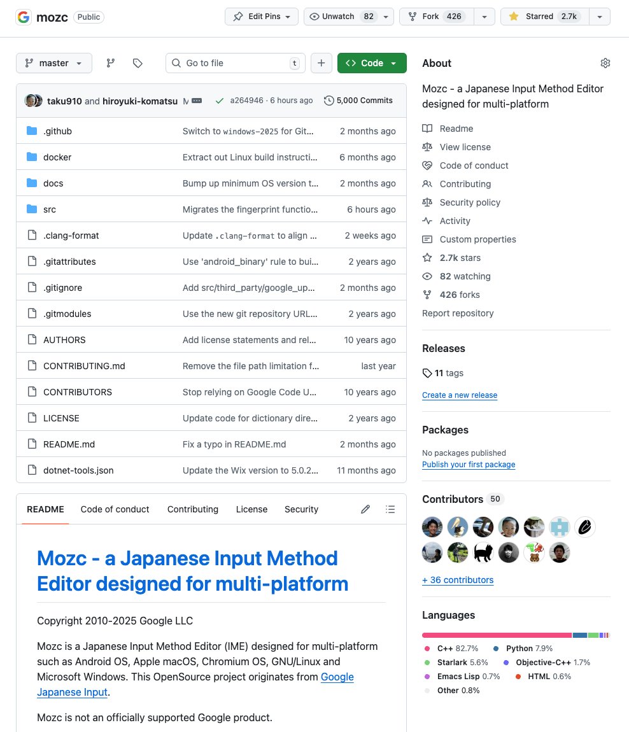Viewport: 629px width, 732px height.
Task: Open hiroyuki-komatsu author profile
Action: tap(140, 101)
